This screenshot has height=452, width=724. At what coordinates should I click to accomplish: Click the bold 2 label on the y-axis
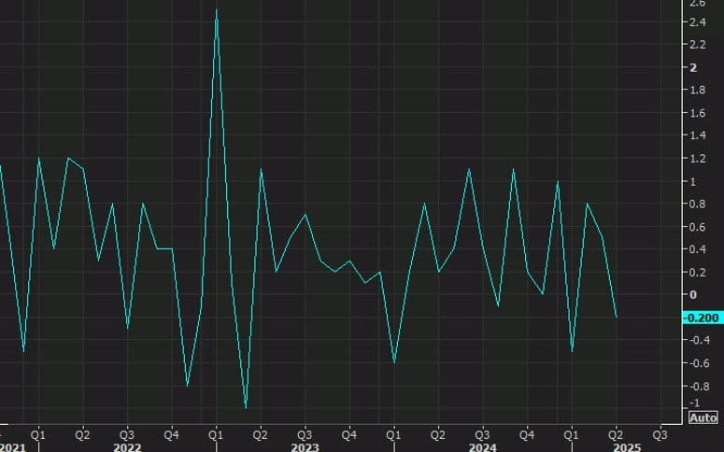692,68
